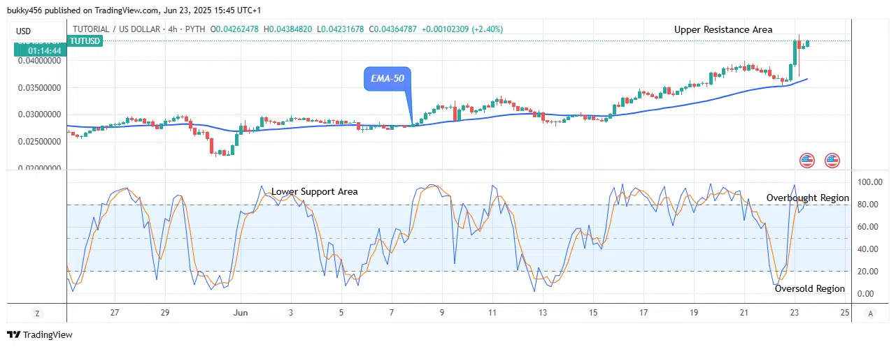Click the 23 date on time axis
896x347 pixels.
795,313
